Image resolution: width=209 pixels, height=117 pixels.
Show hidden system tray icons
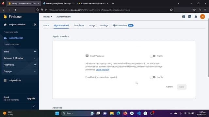tap(170, 113)
